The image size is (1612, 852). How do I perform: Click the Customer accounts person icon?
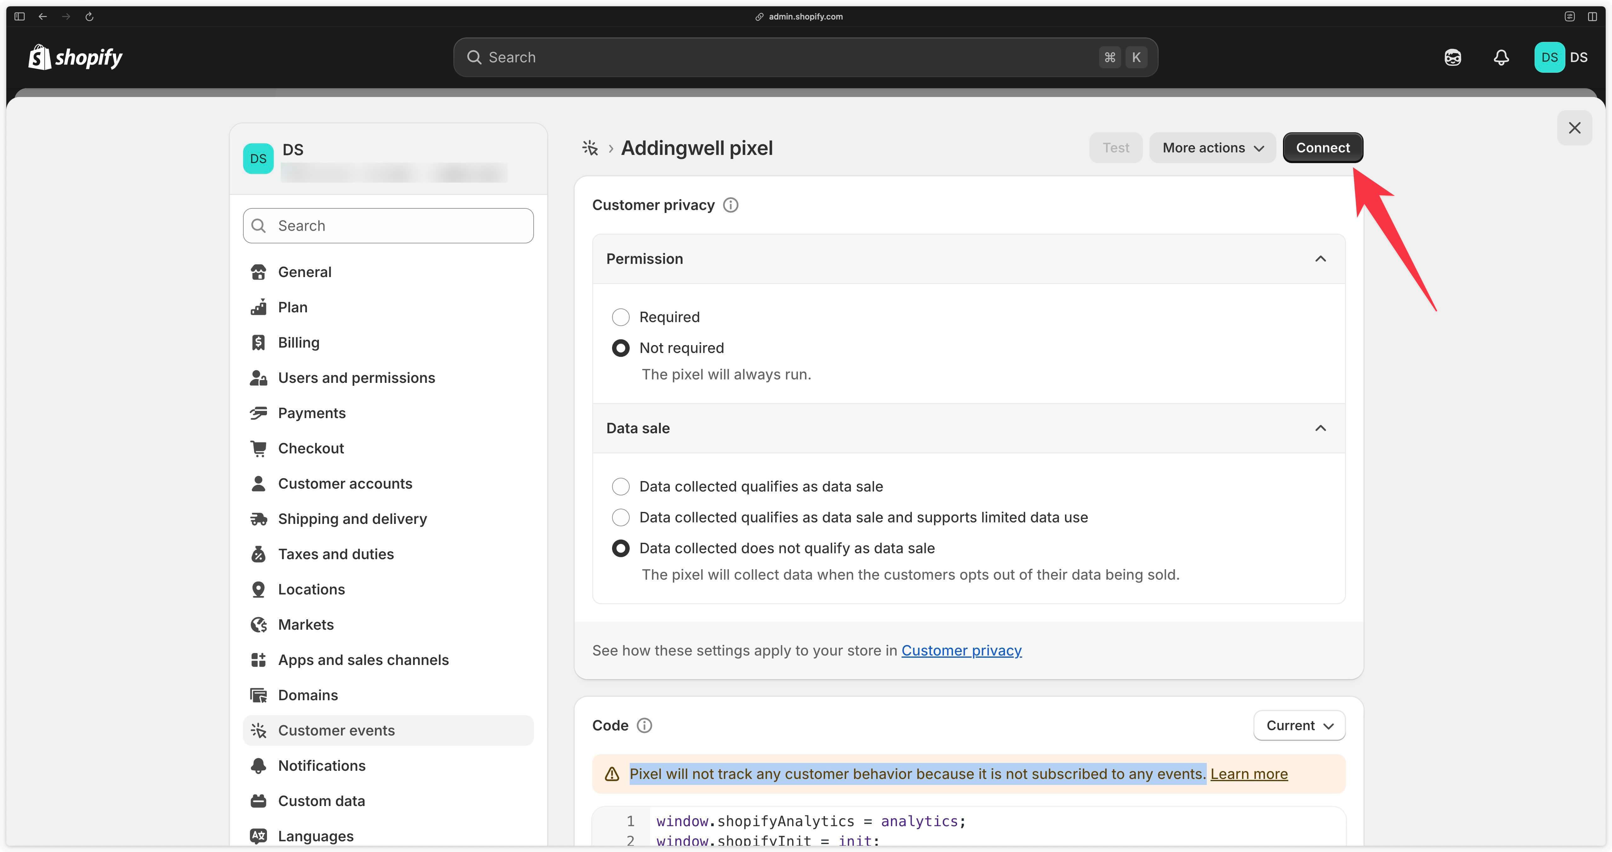[258, 483]
